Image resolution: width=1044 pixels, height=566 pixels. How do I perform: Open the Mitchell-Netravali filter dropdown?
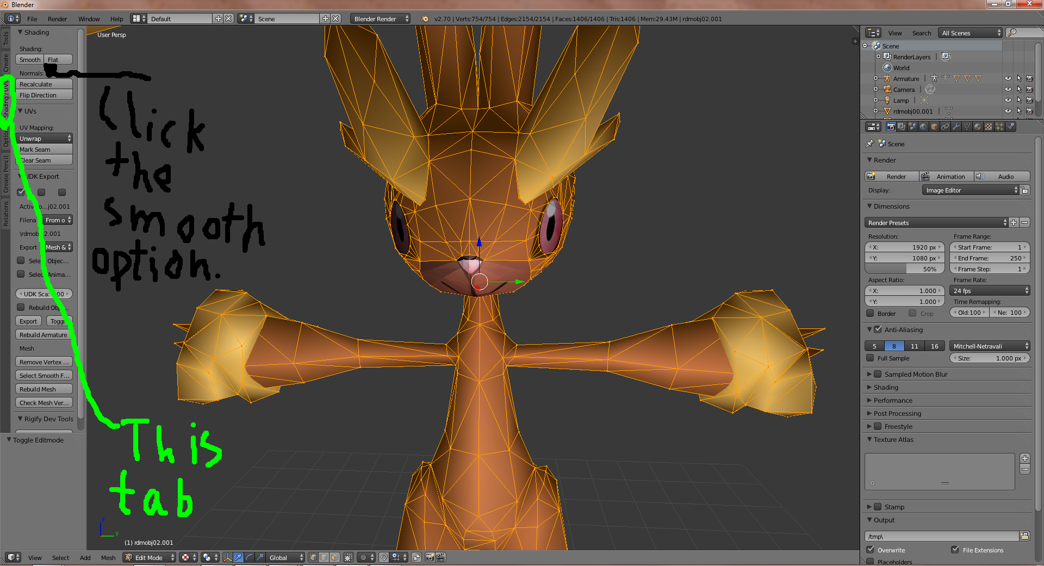click(x=990, y=346)
